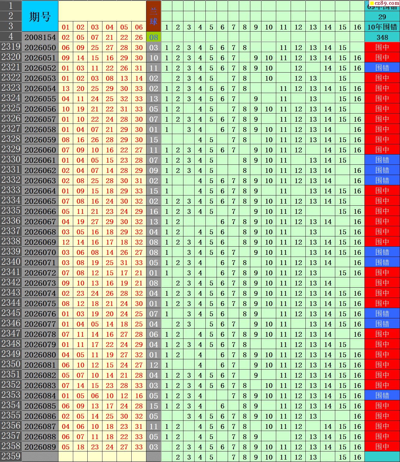
Task: Click the empty period cell in row 2359
Action: coord(40,457)
